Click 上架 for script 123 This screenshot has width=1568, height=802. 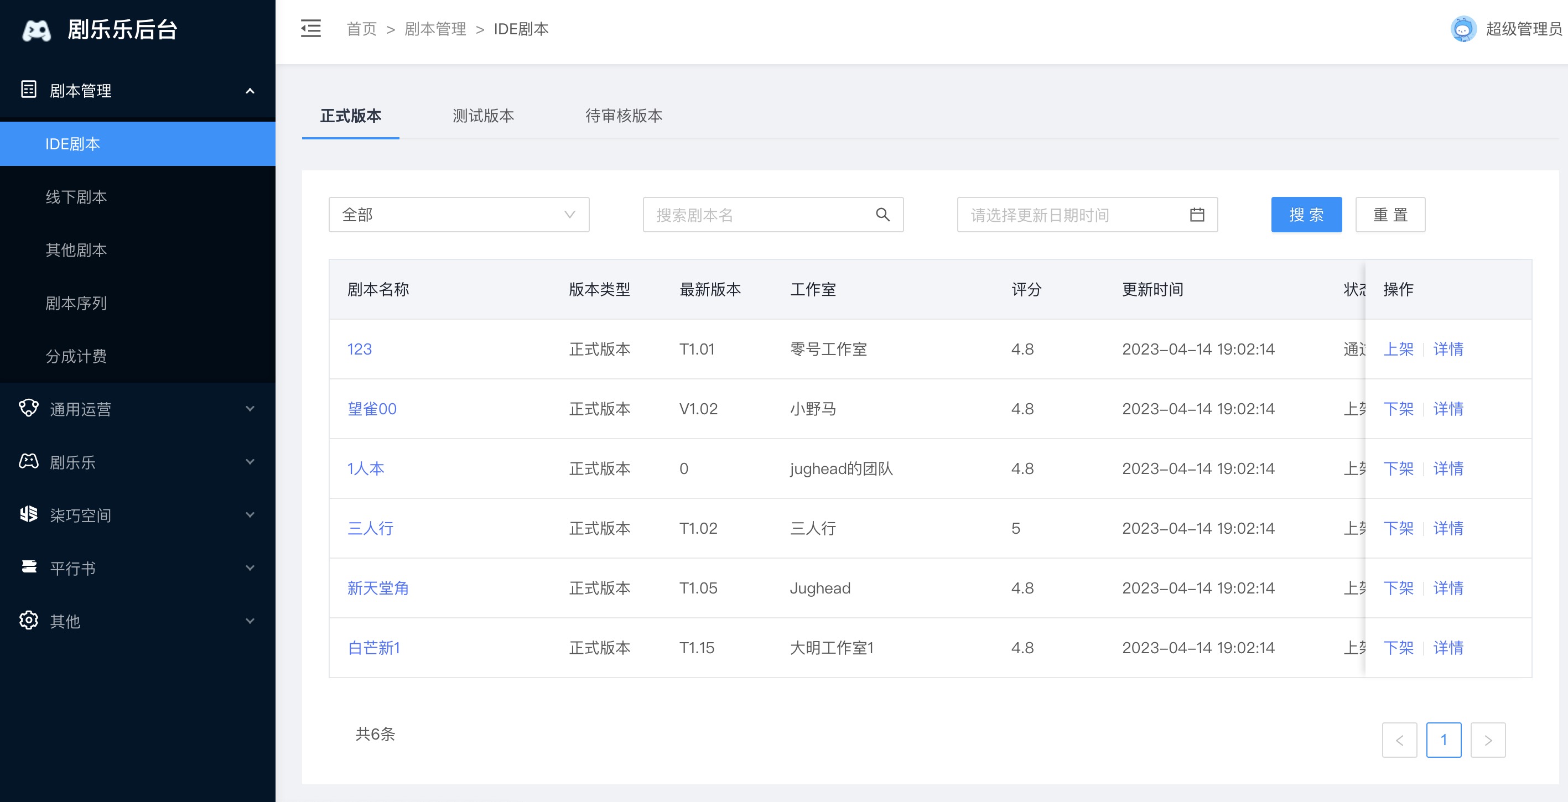(x=1398, y=348)
